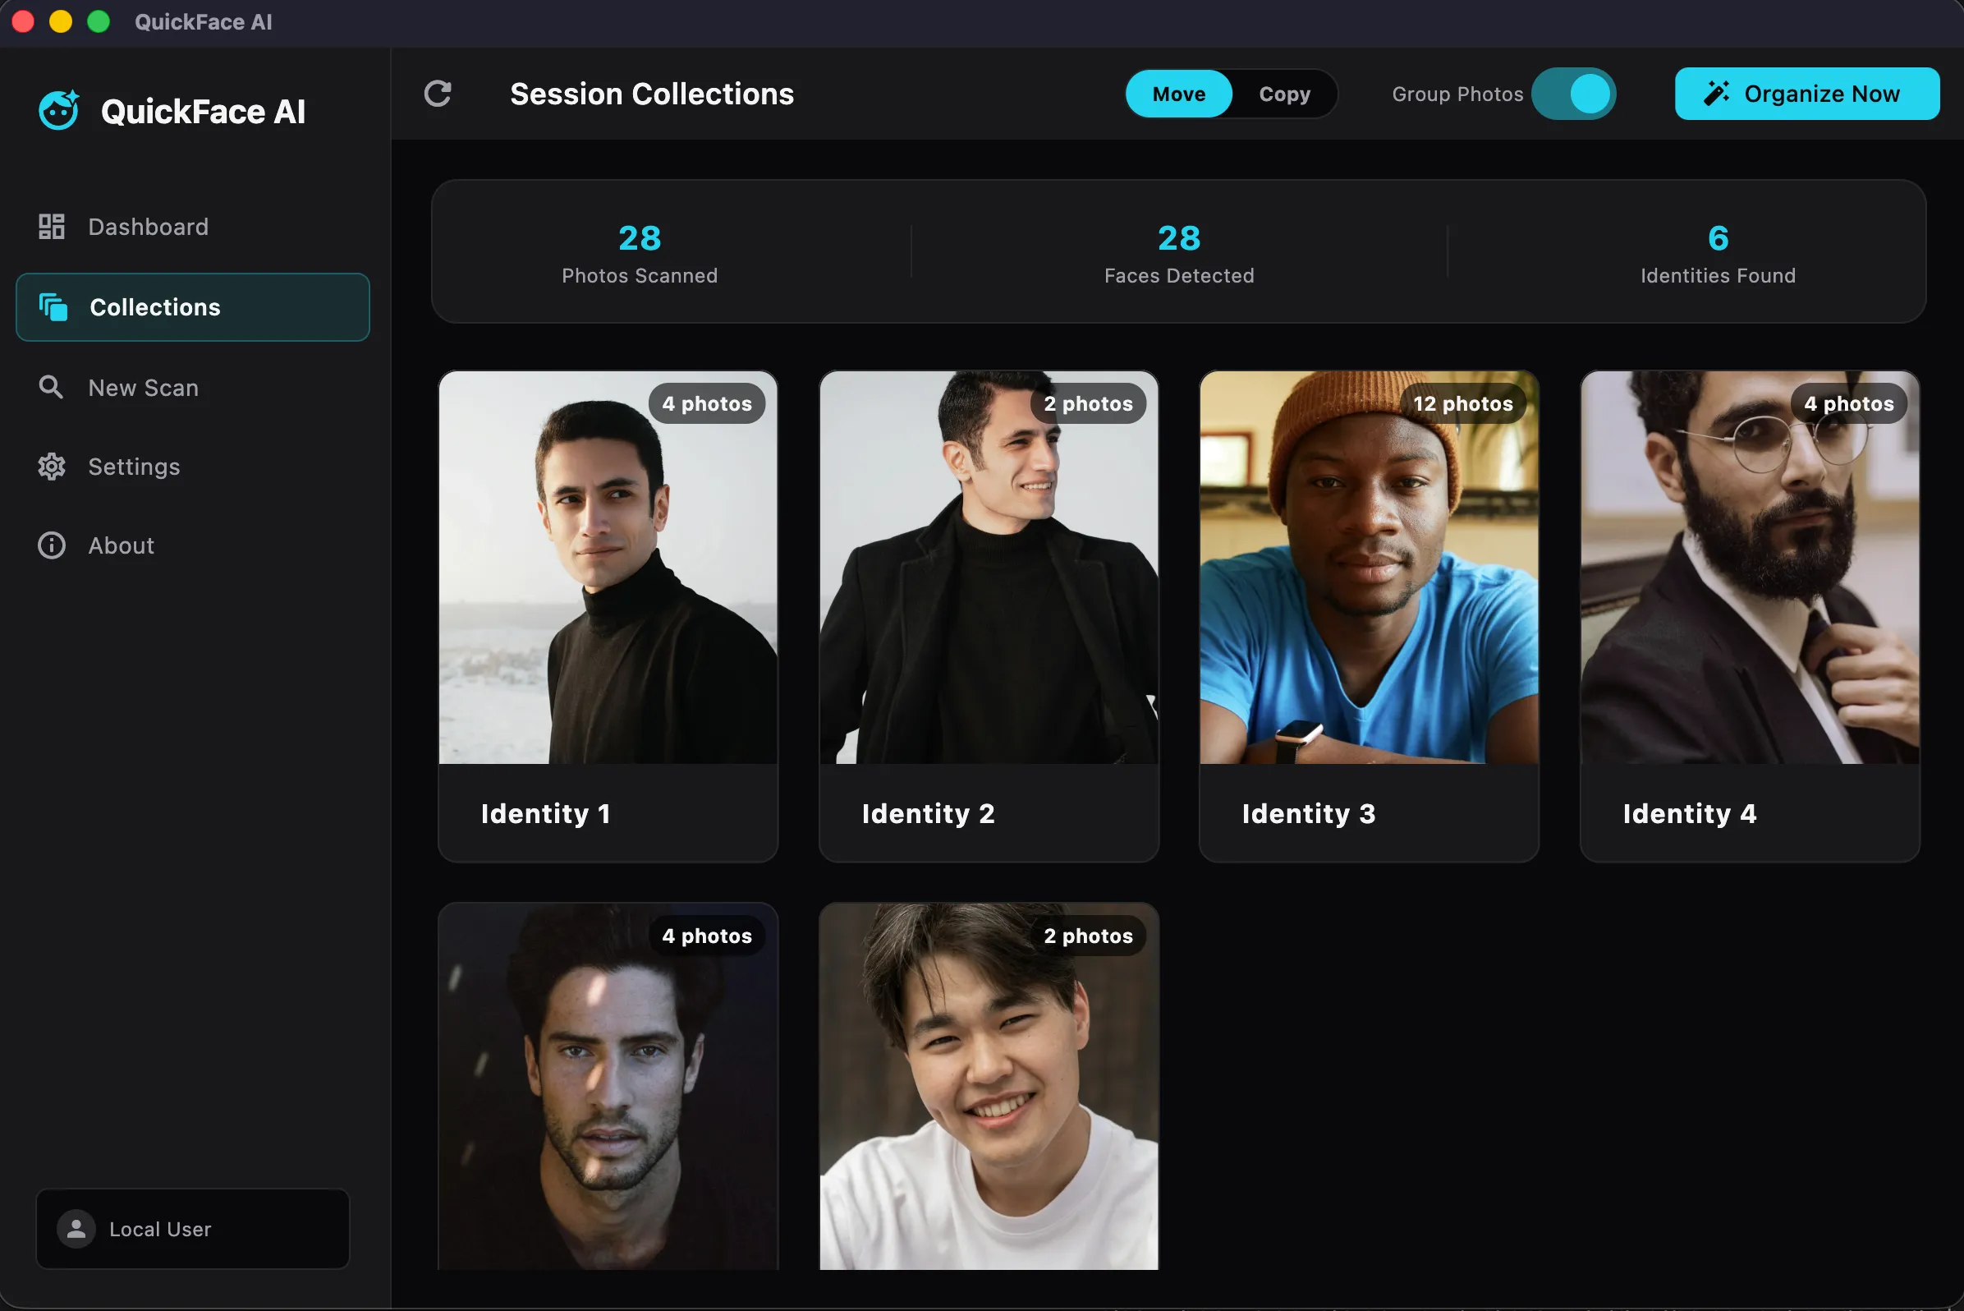The height and width of the screenshot is (1311, 1964).
Task: Click the Settings gear icon
Action: coord(52,467)
